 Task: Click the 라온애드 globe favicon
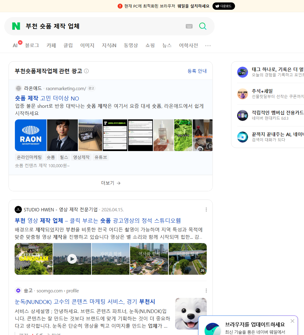click(19, 88)
